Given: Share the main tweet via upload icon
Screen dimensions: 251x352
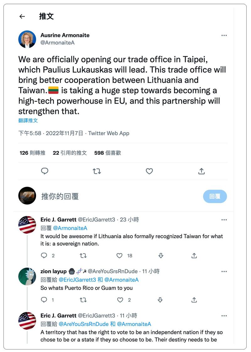Looking at the screenshot, I should (x=201, y=171).
